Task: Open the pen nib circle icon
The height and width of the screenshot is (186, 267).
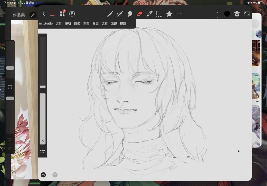Action: click(x=72, y=14)
